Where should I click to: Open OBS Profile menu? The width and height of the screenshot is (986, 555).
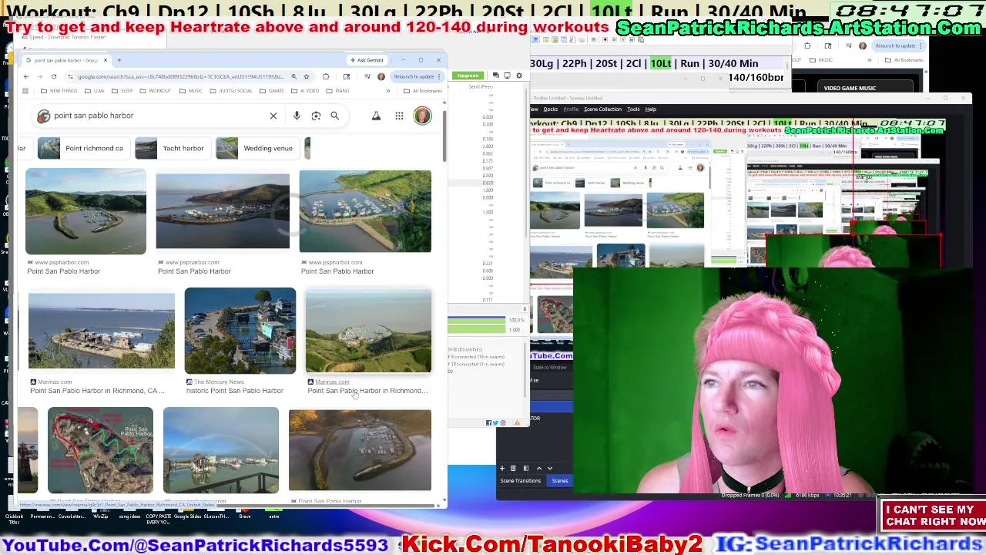(x=571, y=109)
